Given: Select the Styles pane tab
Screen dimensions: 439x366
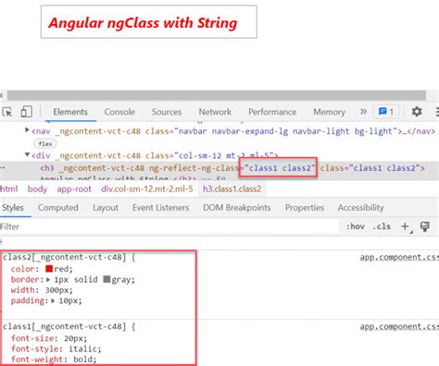Looking at the screenshot, I should point(13,208).
